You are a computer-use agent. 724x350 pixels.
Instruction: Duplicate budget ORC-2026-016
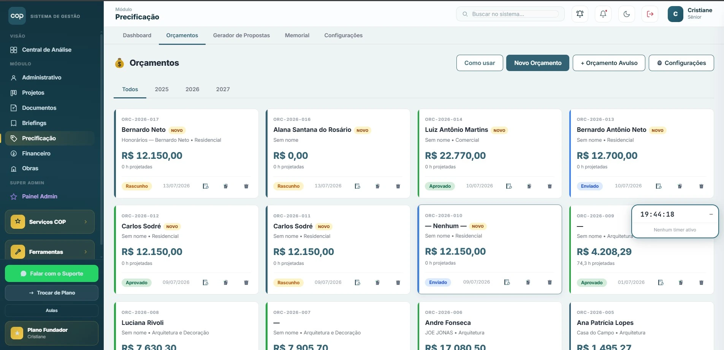[377, 186]
